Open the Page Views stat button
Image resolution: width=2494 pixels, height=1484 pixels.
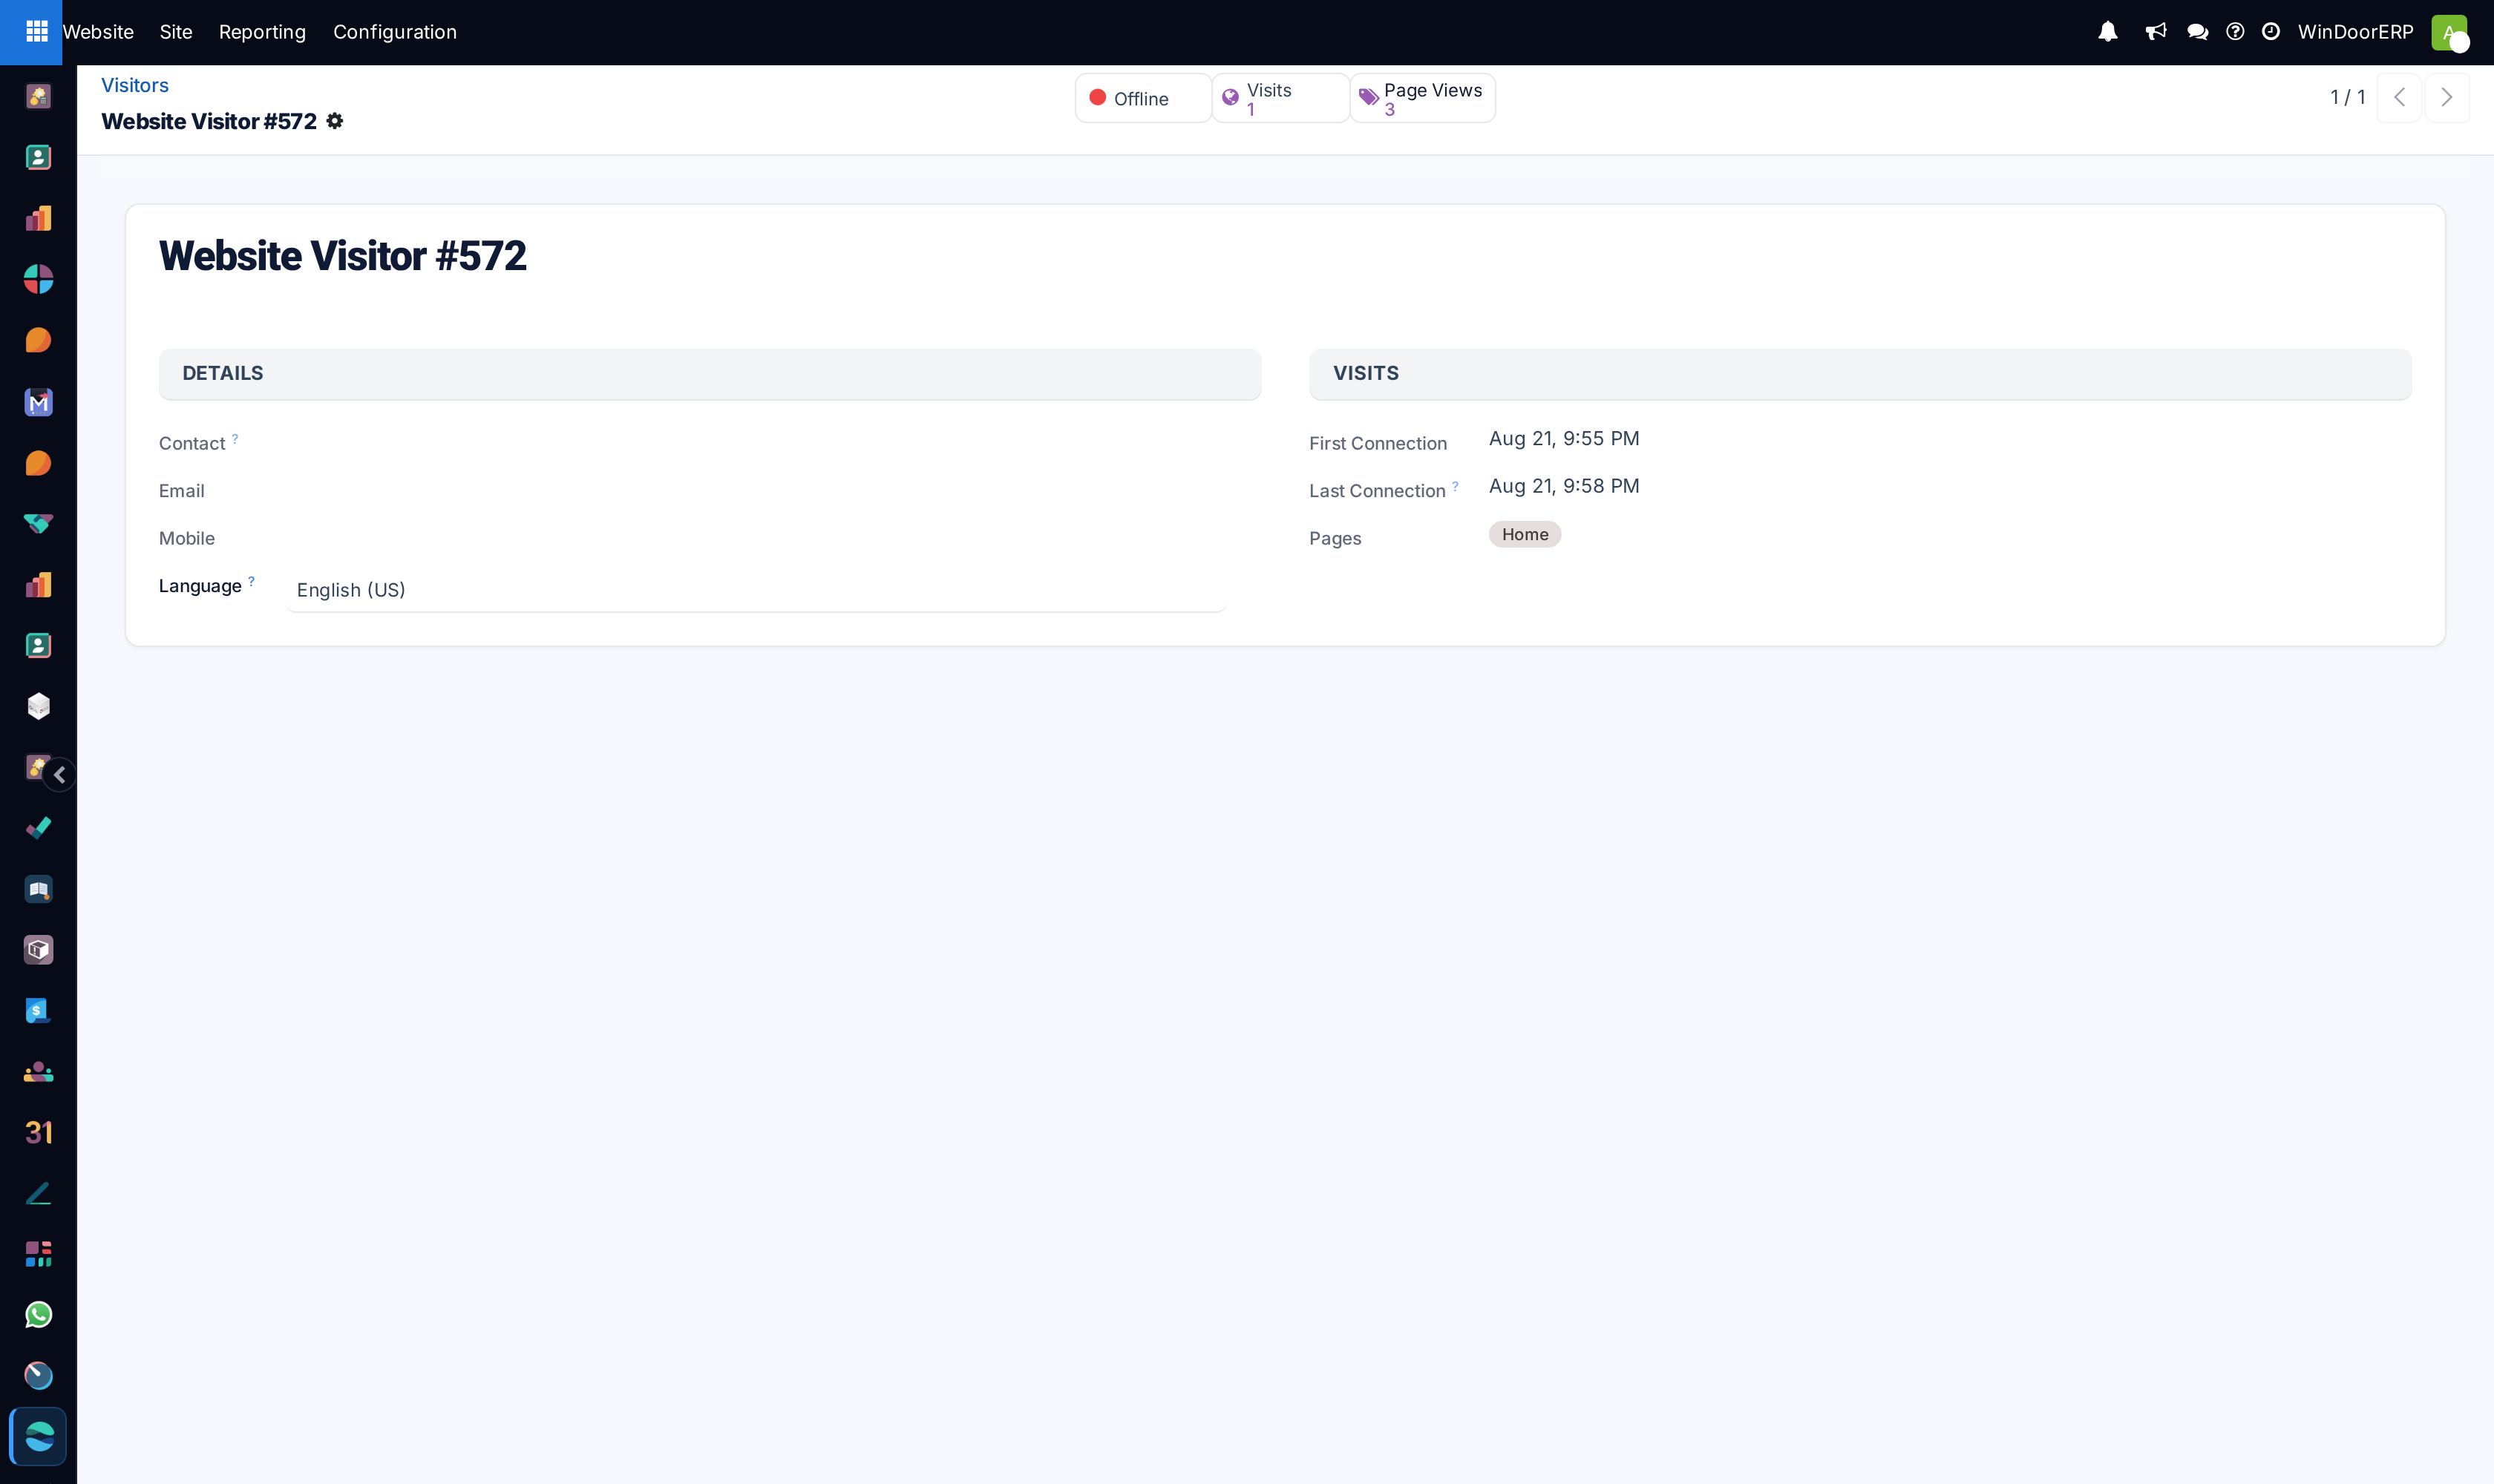click(1423, 98)
